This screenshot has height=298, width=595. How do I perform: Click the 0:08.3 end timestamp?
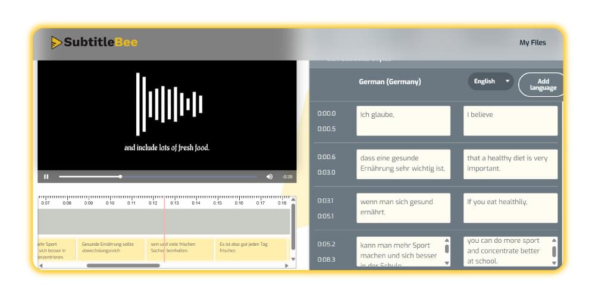tap(326, 260)
